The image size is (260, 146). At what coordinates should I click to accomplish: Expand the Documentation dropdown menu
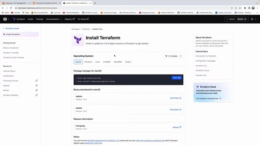pos(54,19)
